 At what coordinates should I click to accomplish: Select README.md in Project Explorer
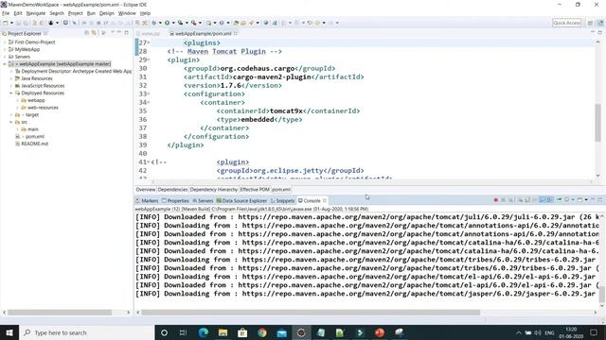click(x=34, y=144)
